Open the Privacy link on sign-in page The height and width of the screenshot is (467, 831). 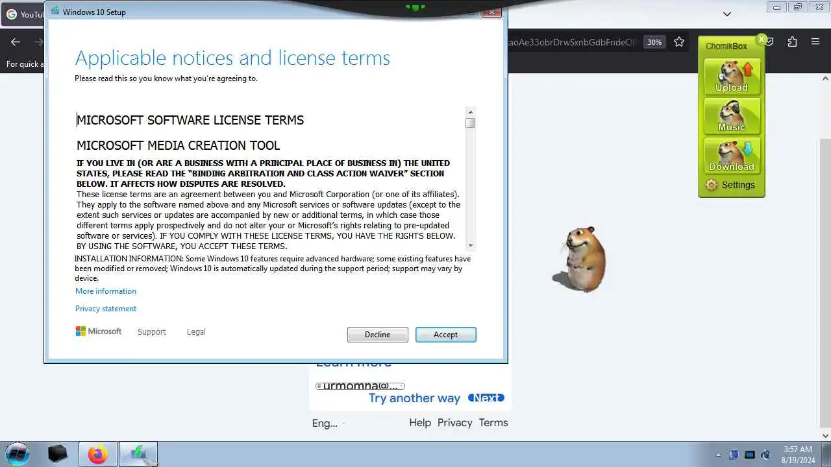click(x=454, y=423)
